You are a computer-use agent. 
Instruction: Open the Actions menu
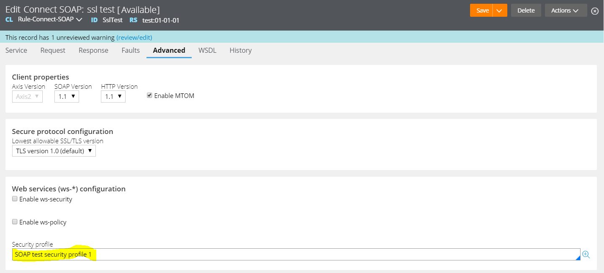click(x=566, y=10)
